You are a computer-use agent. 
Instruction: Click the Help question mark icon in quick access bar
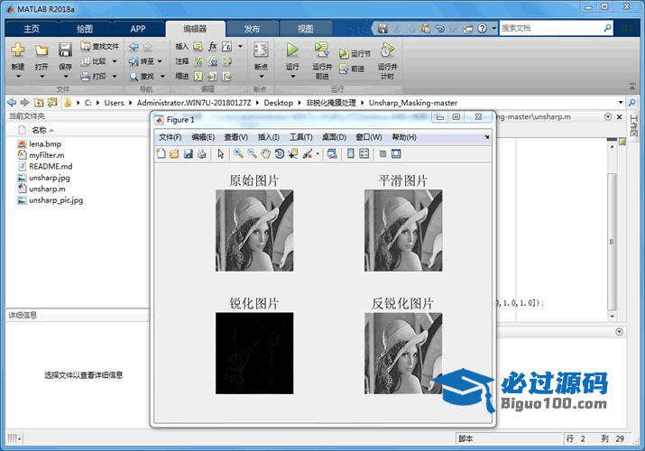pyautogui.click(x=482, y=28)
